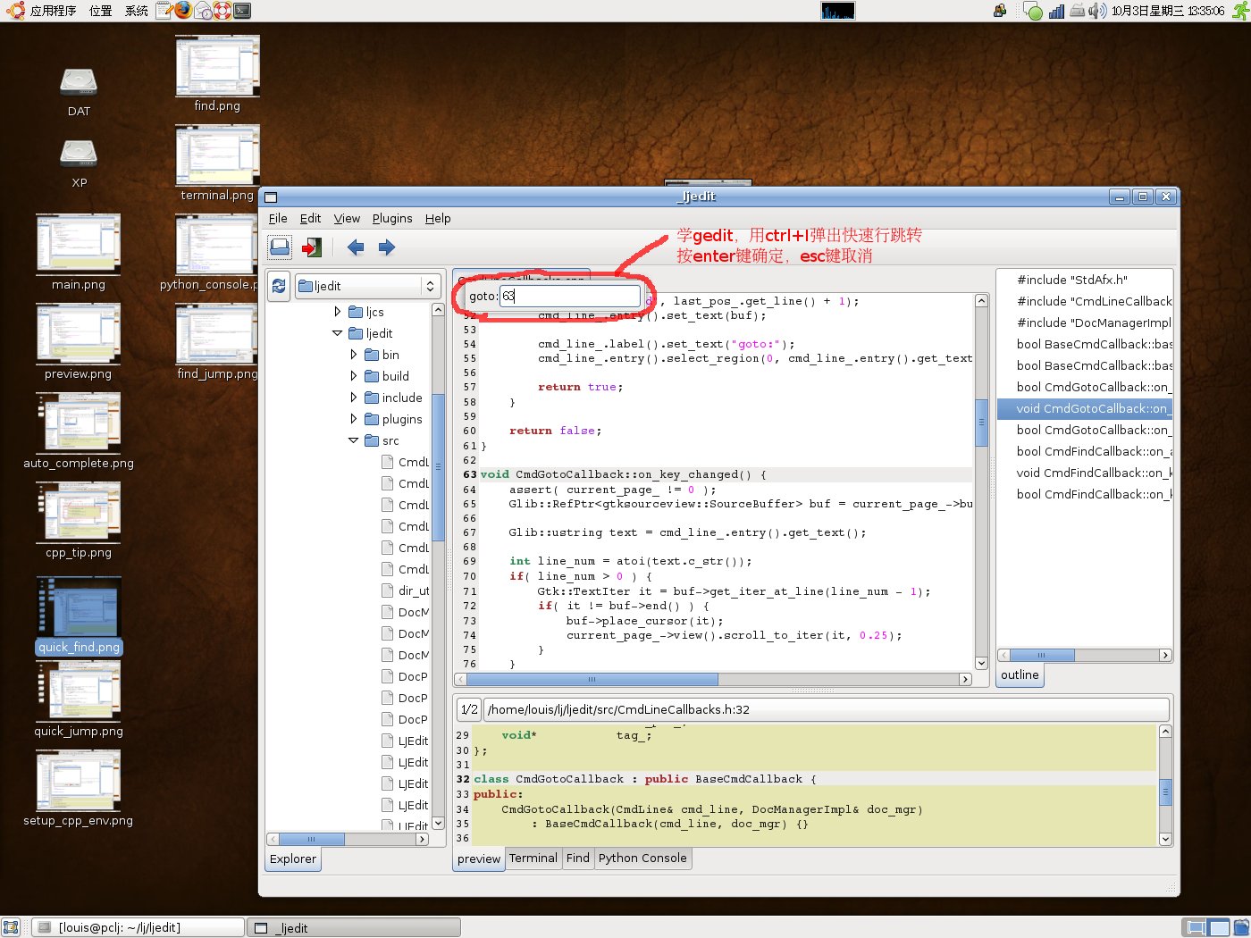
Task: Click the preview file path field
Action: (827, 709)
